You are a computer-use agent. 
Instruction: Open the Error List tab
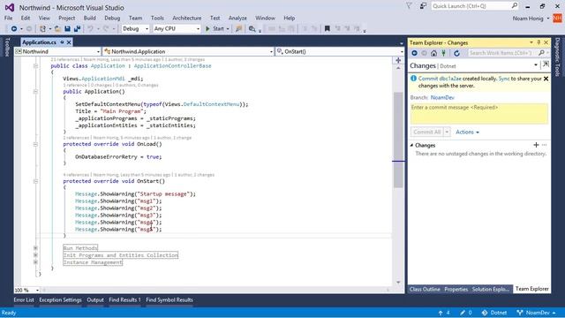(x=24, y=299)
